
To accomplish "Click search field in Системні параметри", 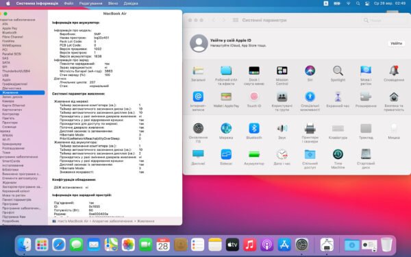I will (384, 20).
